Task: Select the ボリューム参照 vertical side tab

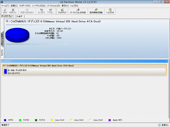Action: [x=2, y=39]
